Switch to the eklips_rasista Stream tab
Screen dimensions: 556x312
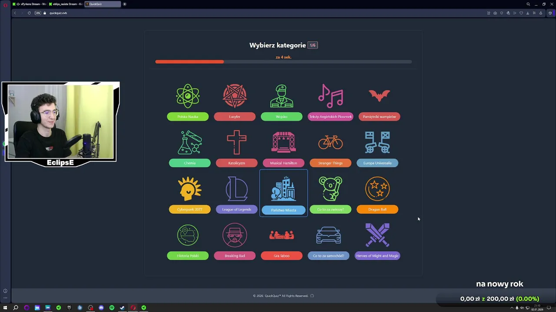click(66, 4)
